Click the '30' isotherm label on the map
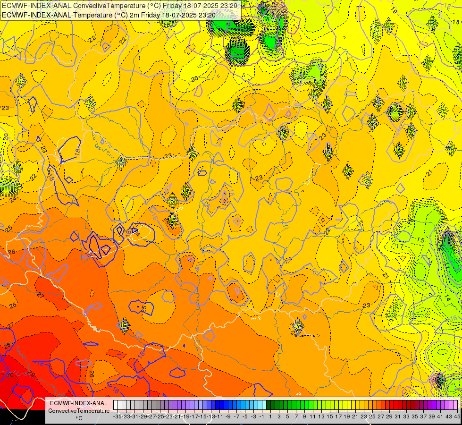462x425 pixels. tap(10, 375)
